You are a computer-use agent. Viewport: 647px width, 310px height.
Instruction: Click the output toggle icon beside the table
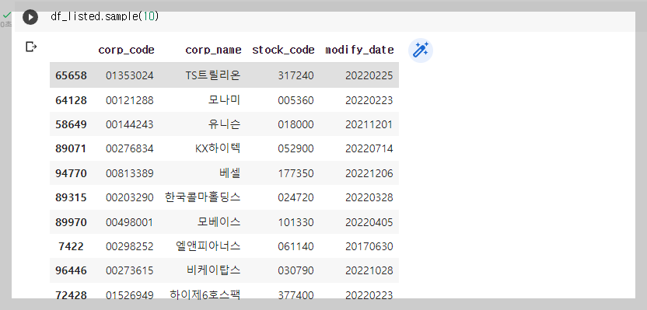(31, 47)
